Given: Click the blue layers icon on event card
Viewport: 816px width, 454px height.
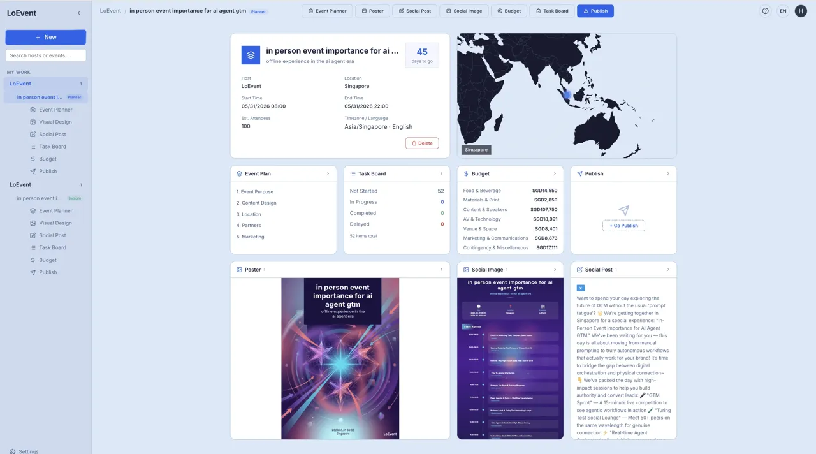Looking at the screenshot, I should (x=251, y=55).
